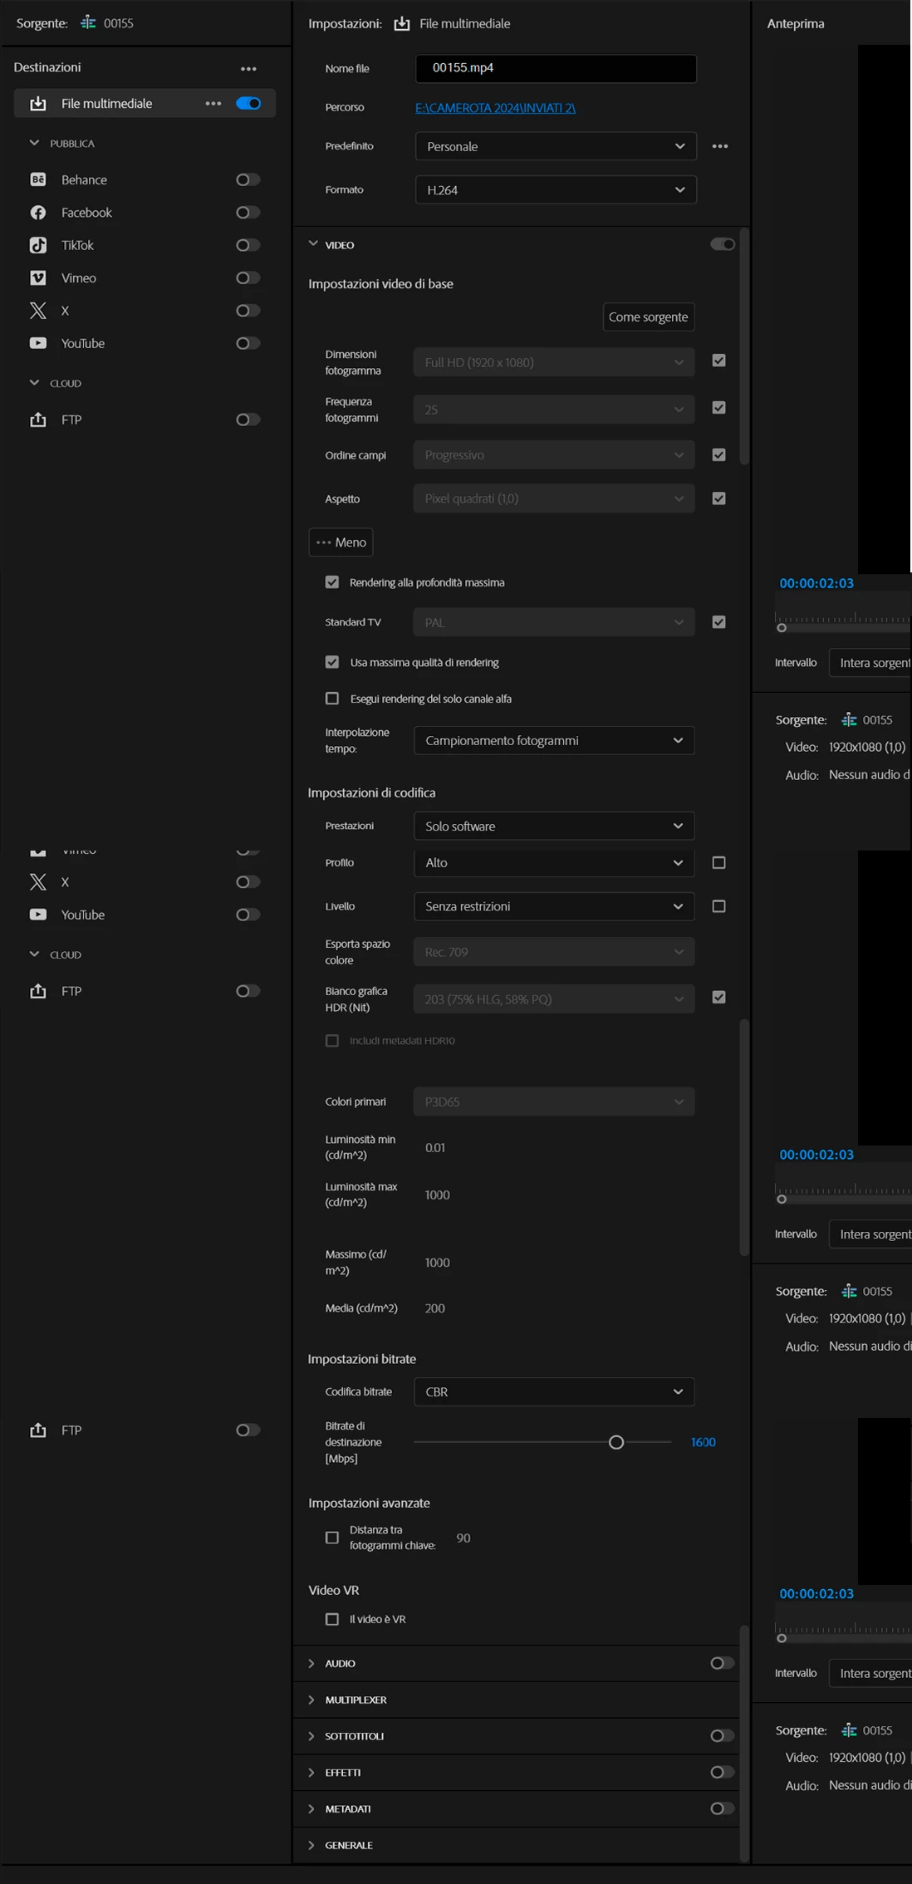The width and height of the screenshot is (912, 1884).
Task: Enable the AUDIO section toggle
Action: point(723,1663)
